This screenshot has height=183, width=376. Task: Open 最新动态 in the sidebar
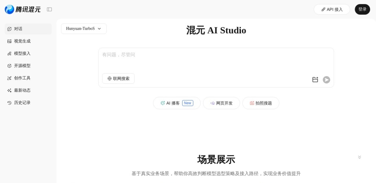tap(28, 90)
